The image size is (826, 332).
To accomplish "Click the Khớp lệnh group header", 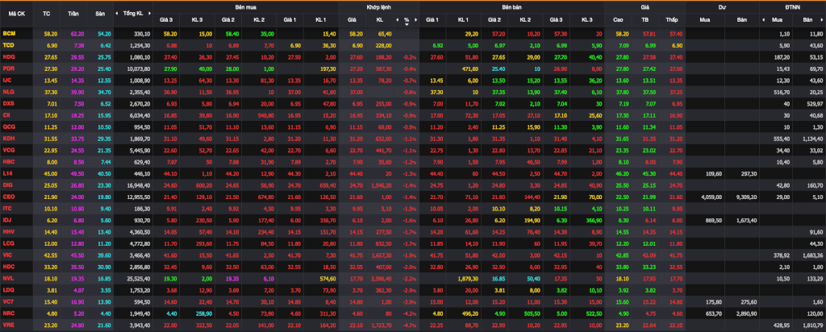I will coord(379,7).
